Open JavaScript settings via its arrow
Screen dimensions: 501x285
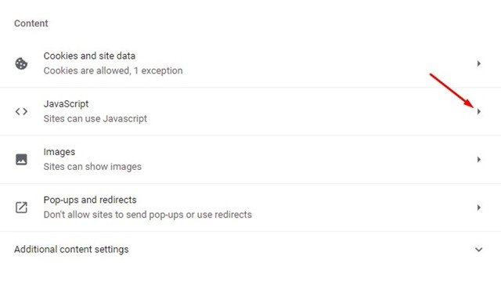(x=478, y=111)
